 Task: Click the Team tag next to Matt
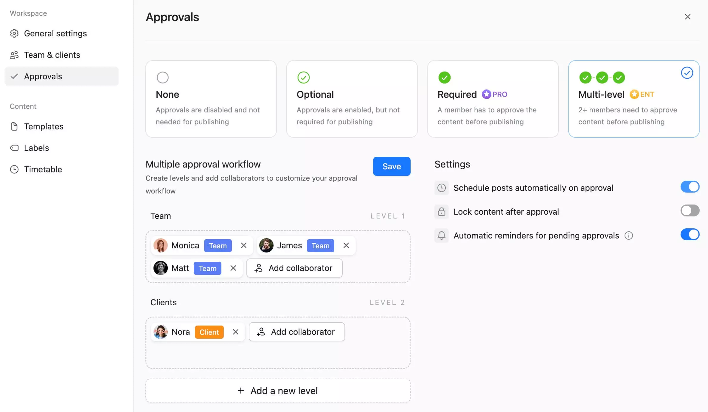pos(207,268)
